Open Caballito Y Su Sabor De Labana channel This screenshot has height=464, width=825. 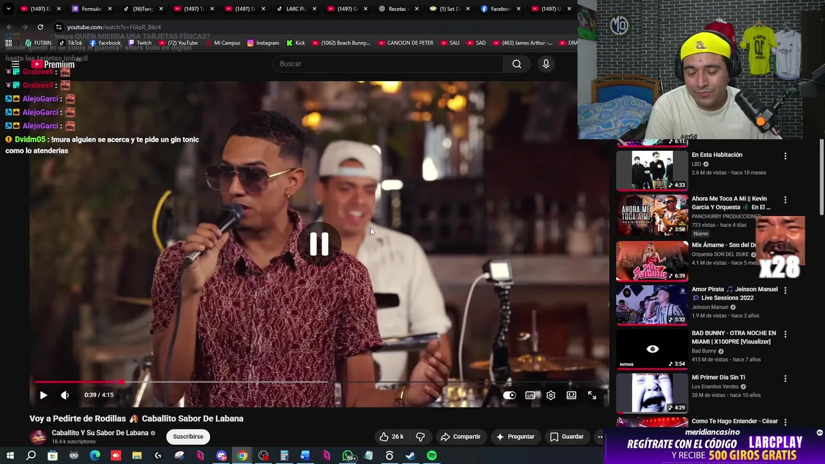(x=100, y=433)
